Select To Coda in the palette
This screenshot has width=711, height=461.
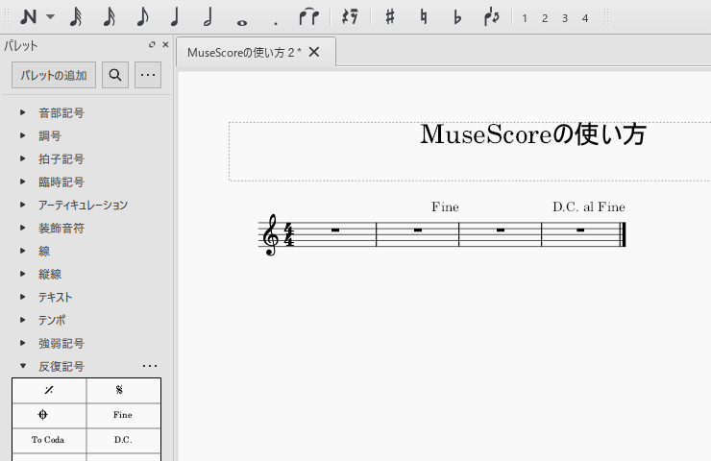(49, 440)
